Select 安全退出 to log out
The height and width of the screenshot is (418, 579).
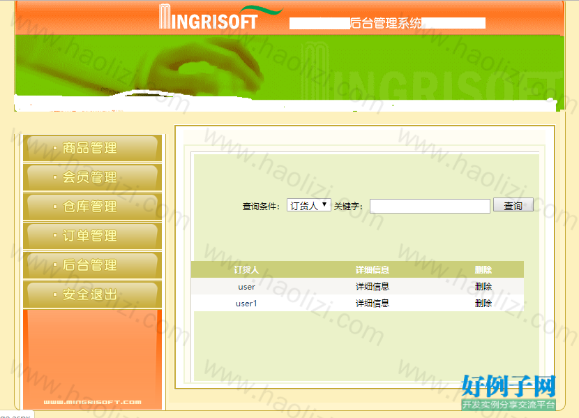coord(92,294)
